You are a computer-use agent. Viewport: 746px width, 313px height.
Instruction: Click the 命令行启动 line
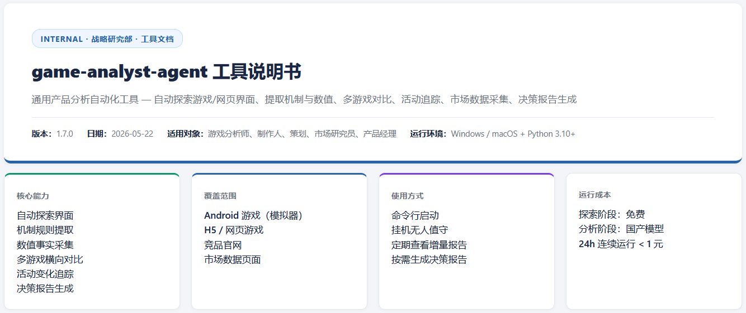(x=415, y=215)
